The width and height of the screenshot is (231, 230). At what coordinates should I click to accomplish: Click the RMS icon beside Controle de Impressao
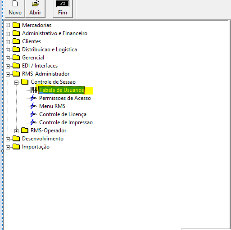point(33,122)
